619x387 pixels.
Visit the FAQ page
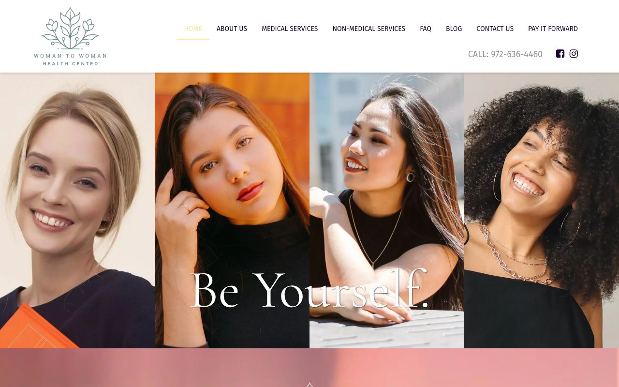(426, 29)
